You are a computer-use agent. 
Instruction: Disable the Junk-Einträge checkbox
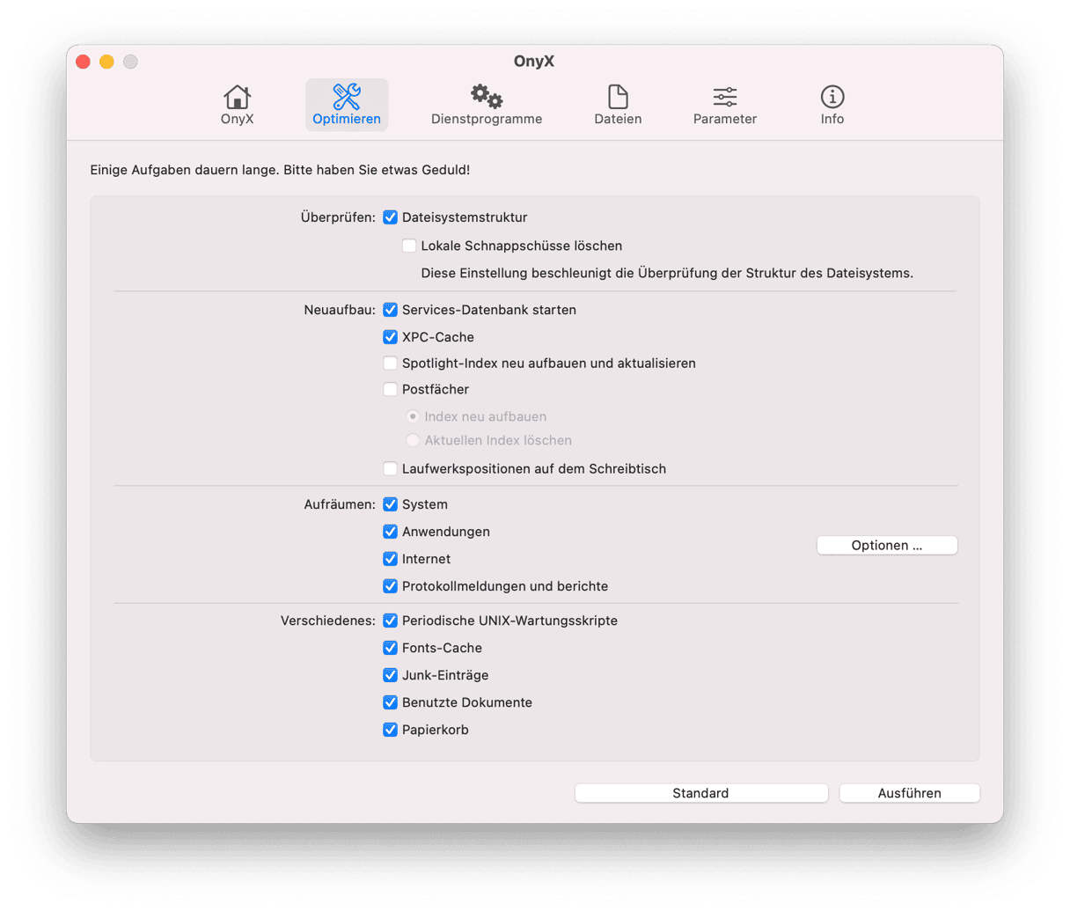click(x=391, y=675)
